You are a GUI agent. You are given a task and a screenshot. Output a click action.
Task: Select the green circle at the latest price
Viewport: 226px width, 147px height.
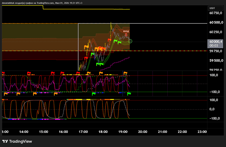click(x=130, y=41)
